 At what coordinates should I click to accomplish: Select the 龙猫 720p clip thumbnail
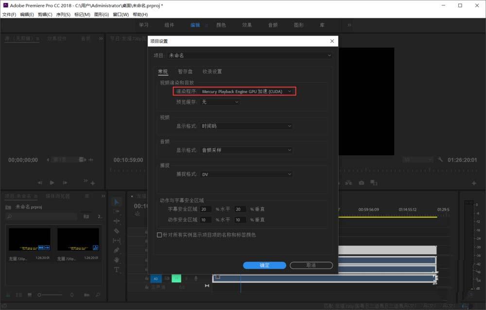pos(29,240)
